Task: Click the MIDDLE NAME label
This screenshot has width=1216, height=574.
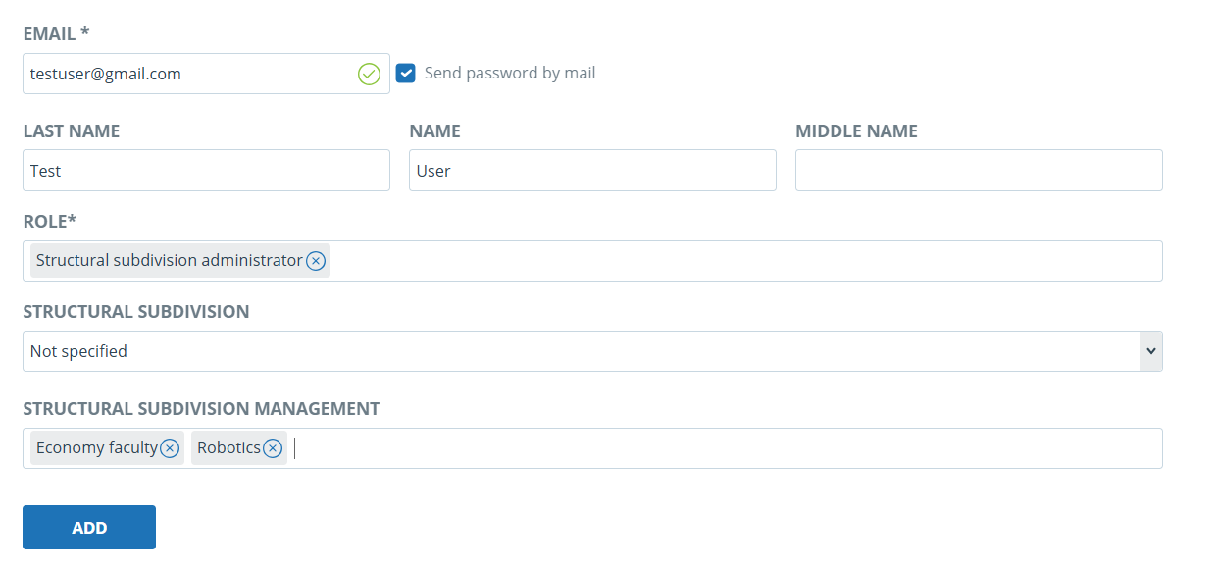Action: click(856, 131)
